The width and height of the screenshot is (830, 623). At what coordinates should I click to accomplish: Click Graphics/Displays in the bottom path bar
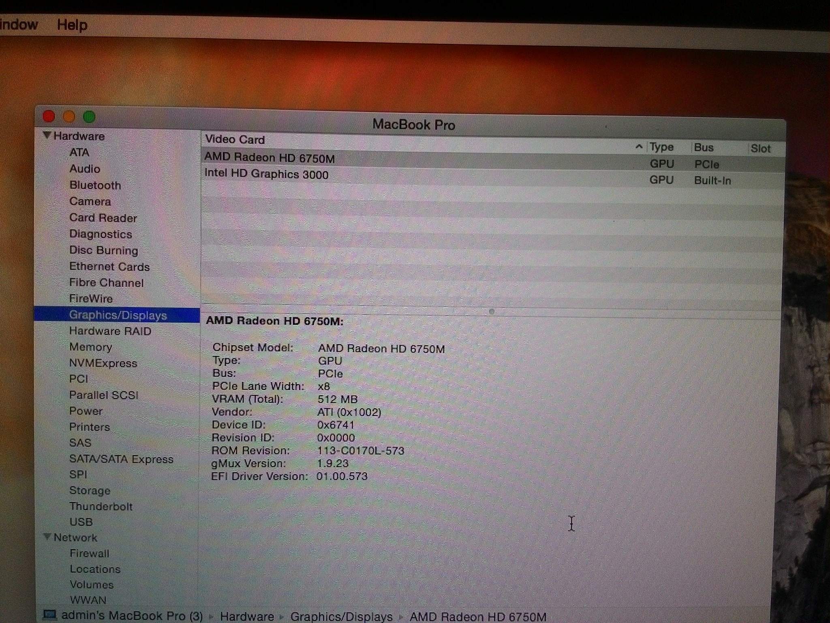(x=341, y=617)
